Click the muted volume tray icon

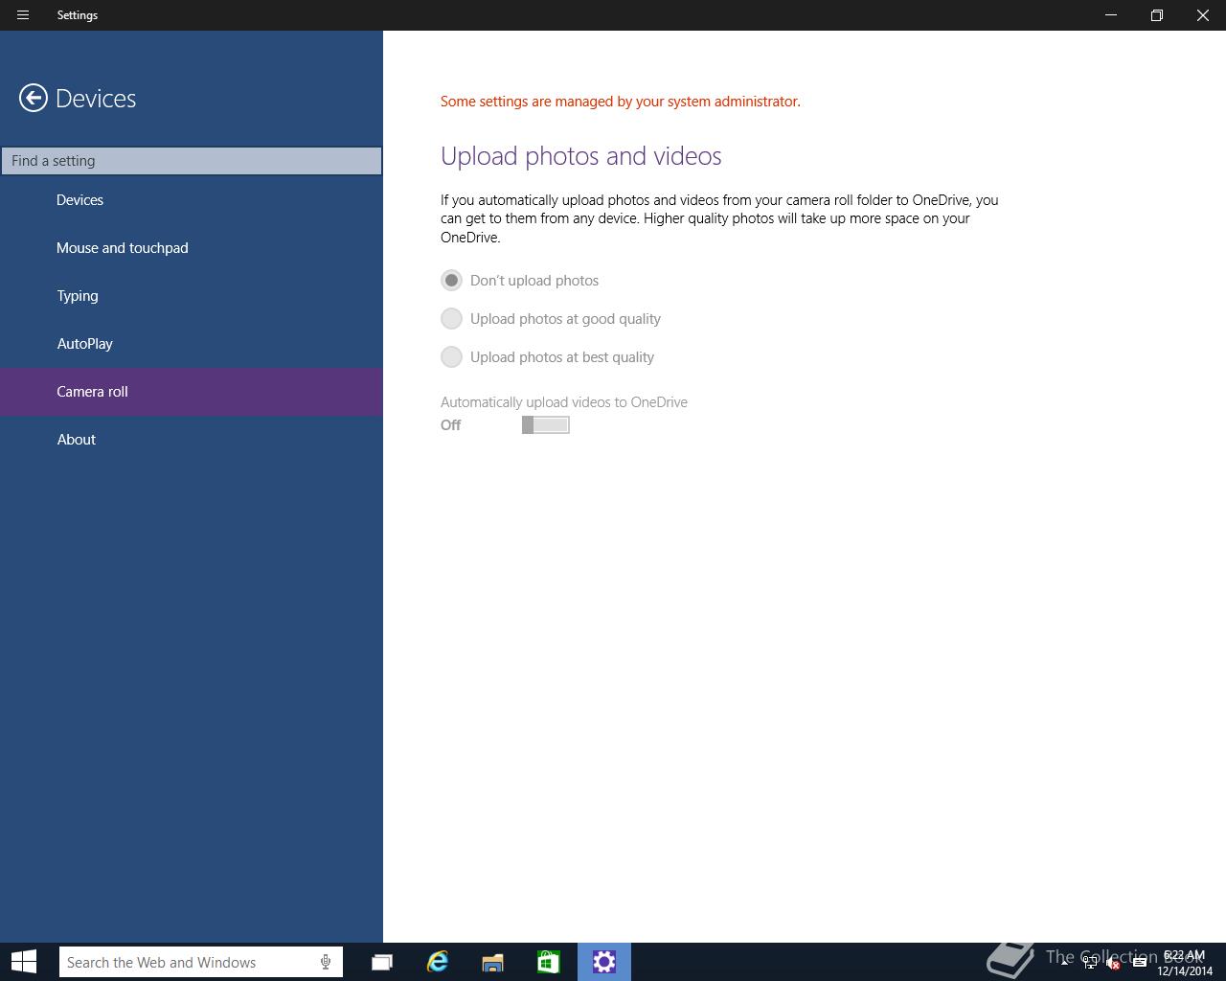1114,963
